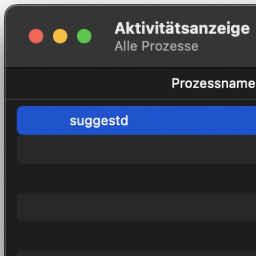Close the Aktivitätsanzeige window with red button
This screenshot has width=256, height=256.
[36, 36]
